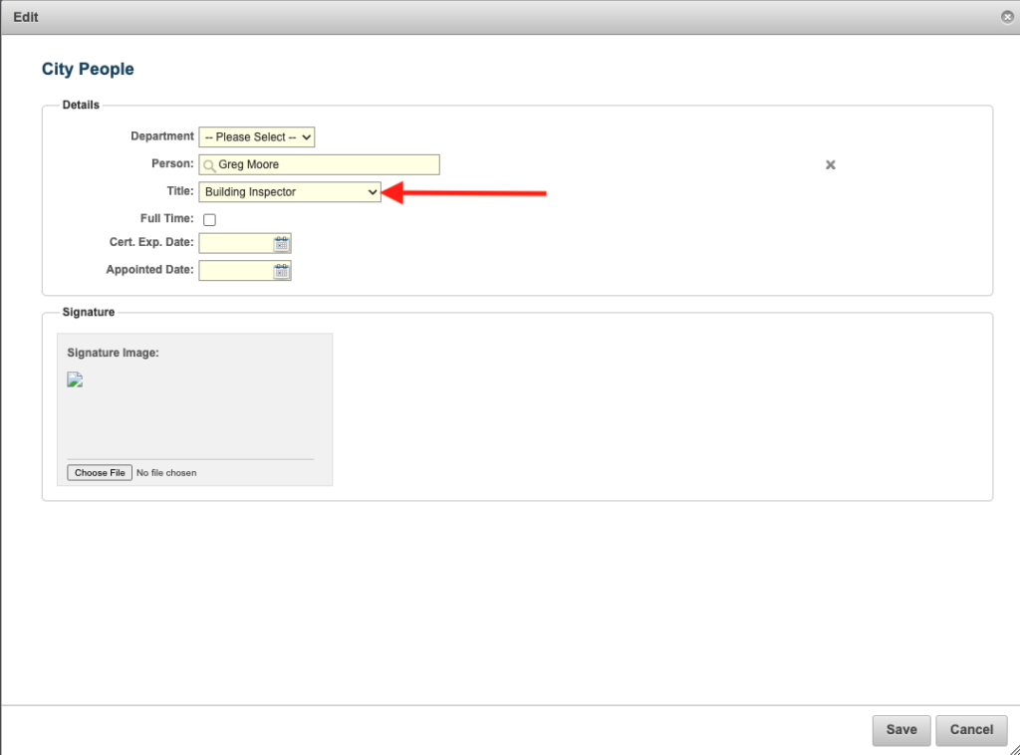Click the signature image placeholder
Viewport: 1020px width, 755px height.
tap(75, 379)
